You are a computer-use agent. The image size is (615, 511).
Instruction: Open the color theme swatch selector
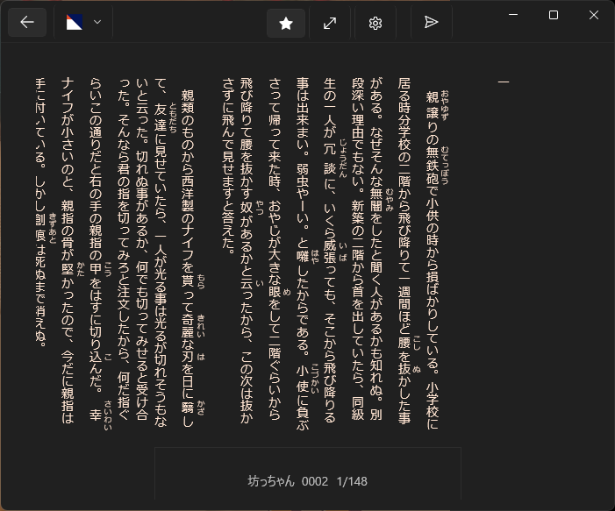tap(74, 22)
